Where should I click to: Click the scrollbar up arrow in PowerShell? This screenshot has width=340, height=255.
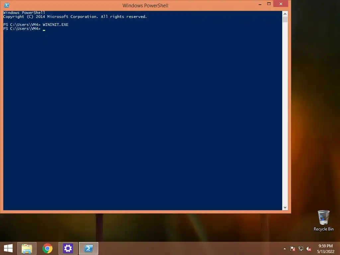pyautogui.click(x=285, y=14)
